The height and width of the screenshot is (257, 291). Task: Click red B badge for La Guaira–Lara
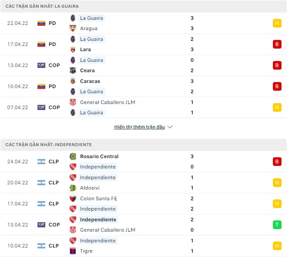(277, 44)
